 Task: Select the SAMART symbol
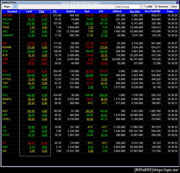(8, 35)
